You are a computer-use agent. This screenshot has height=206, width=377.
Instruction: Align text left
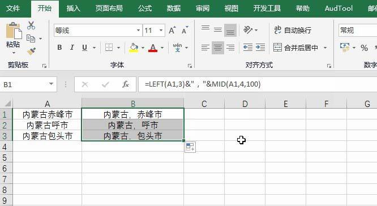[x=205, y=48]
